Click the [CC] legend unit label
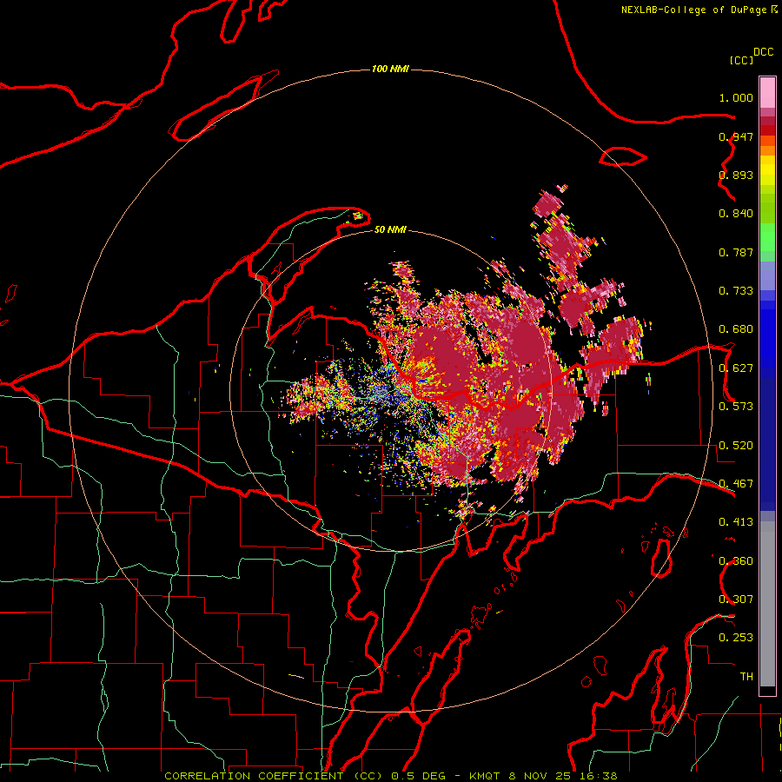 pos(741,60)
